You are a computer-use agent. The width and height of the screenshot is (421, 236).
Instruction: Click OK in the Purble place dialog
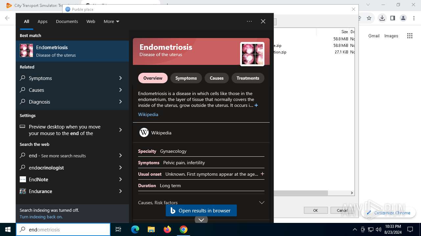315,210
